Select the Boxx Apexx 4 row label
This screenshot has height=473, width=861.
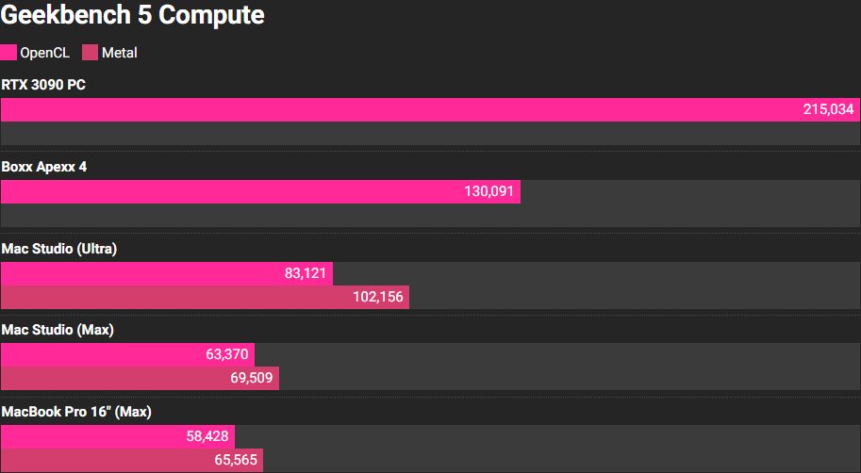pyautogui.click(x=45, y=167)
